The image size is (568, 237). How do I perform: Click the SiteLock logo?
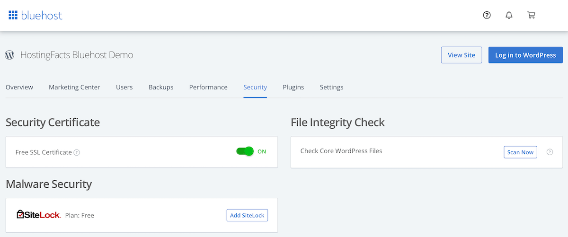(38, 215)
